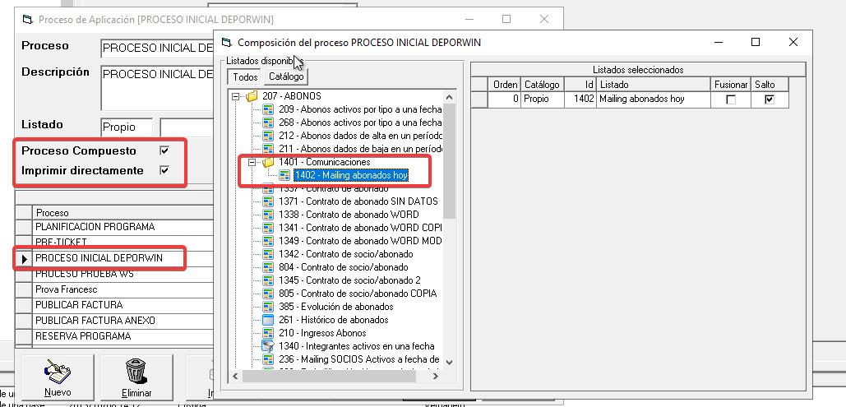The width and height of the screenshot is (846, 407).
Task: Switch to the Catálogo tab
Action: point(286,76)
